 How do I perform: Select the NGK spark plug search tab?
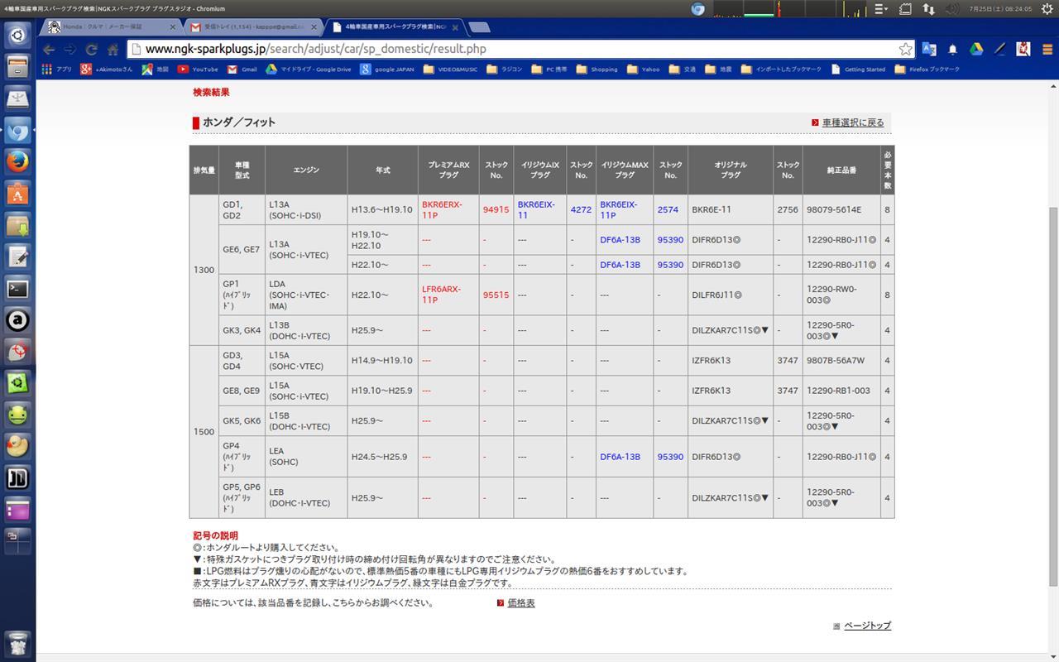[x=394, y=26]
